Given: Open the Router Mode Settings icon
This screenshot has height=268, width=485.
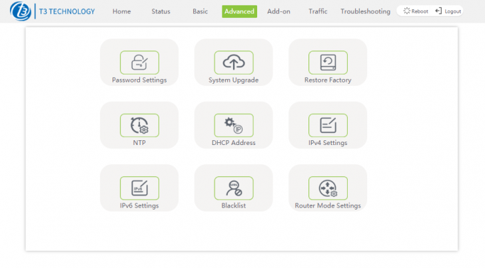Looking at the screenshot, I should pos(328,188).
